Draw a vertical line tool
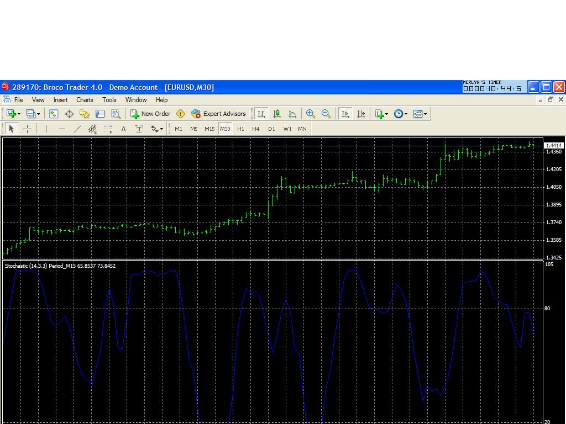Viewport: 566px width, 424px height. pyautogui.click(x=46, y=129)
